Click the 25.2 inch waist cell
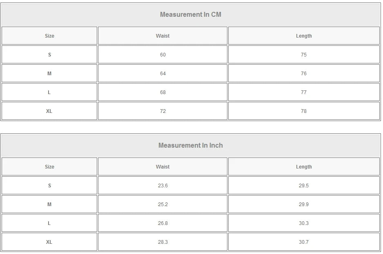 (x=163, y=205)
